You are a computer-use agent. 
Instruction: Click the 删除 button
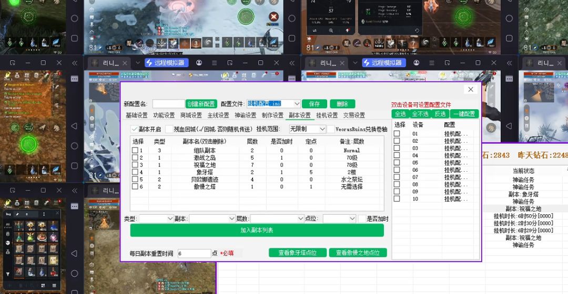(342, 104)
